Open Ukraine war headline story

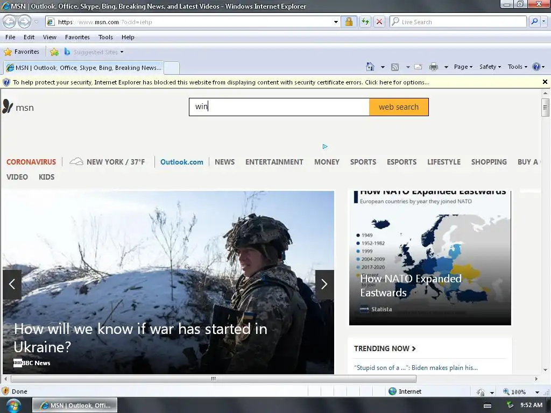(x=140, y=338)
